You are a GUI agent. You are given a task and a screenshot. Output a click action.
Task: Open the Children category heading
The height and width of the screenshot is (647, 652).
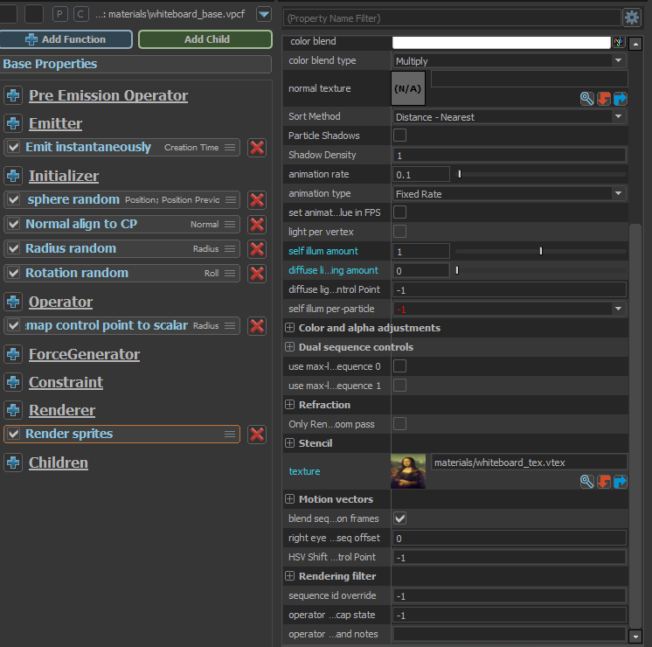(59, 463)
